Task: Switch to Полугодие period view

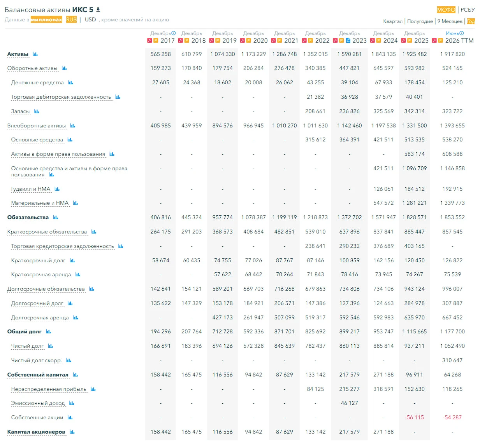Action: (x=420, y=21)
